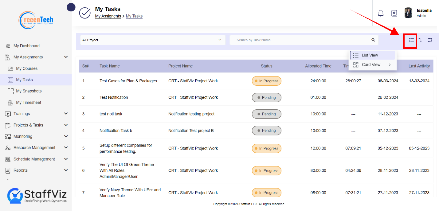Click the 26-02-2024 date cell
439x211 pixels.
[388, 97]
